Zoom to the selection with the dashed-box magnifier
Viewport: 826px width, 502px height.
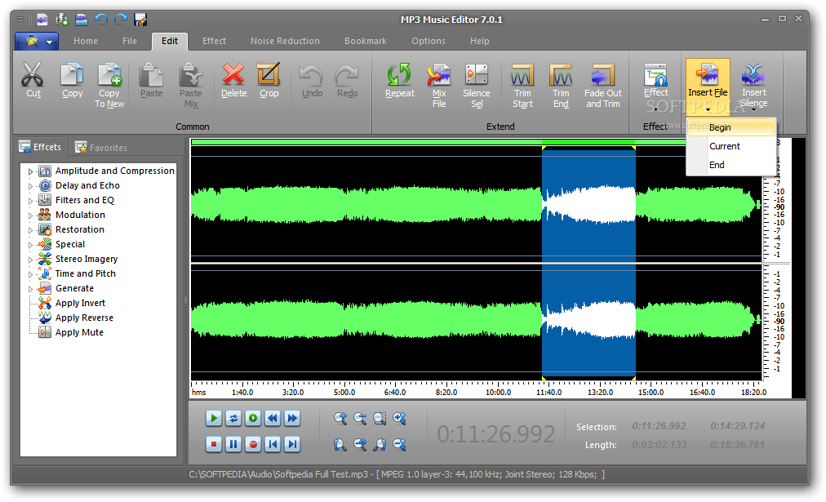click(x=380, y=419)
